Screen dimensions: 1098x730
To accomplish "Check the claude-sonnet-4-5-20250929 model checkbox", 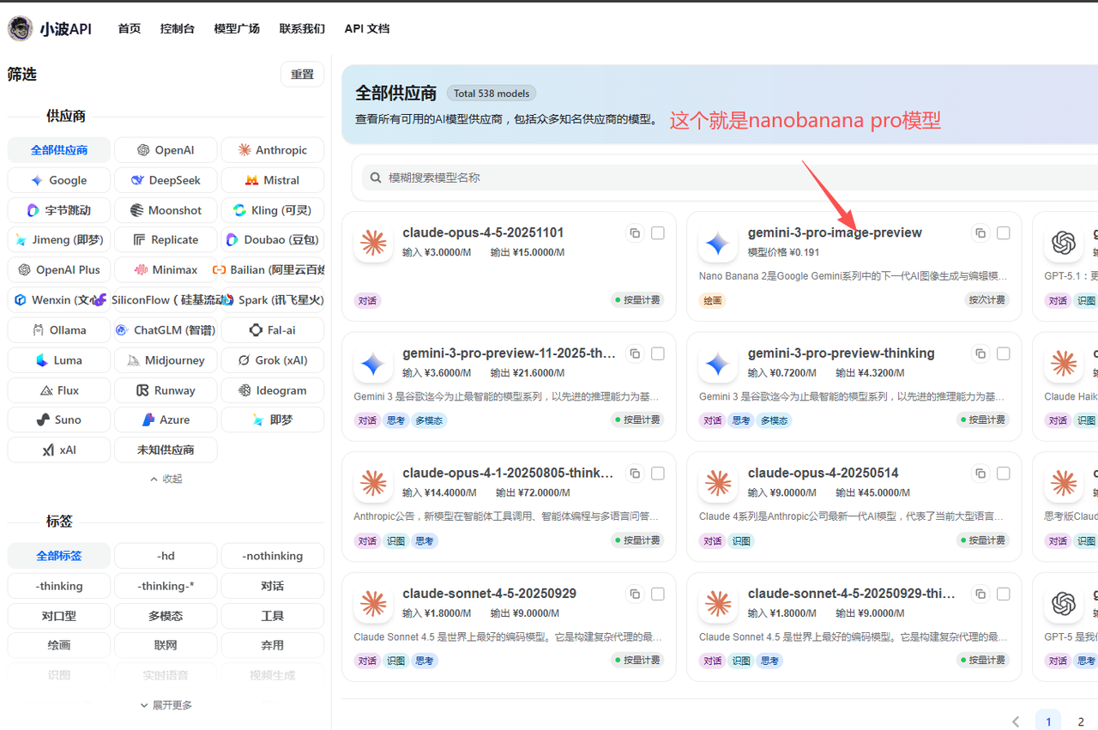I will pos(658,594).
